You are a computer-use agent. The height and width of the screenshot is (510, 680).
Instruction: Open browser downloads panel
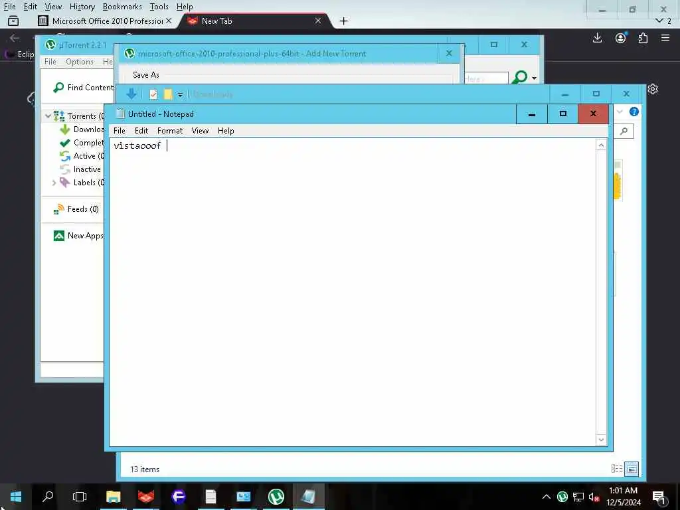(597, 38)
